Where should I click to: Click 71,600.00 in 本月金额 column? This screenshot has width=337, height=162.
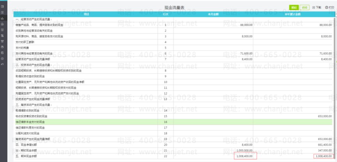tap(247, 53)
